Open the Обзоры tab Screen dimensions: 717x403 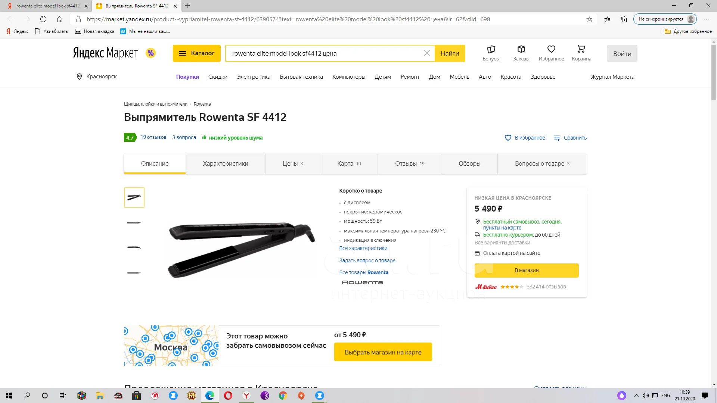point(469,163)
